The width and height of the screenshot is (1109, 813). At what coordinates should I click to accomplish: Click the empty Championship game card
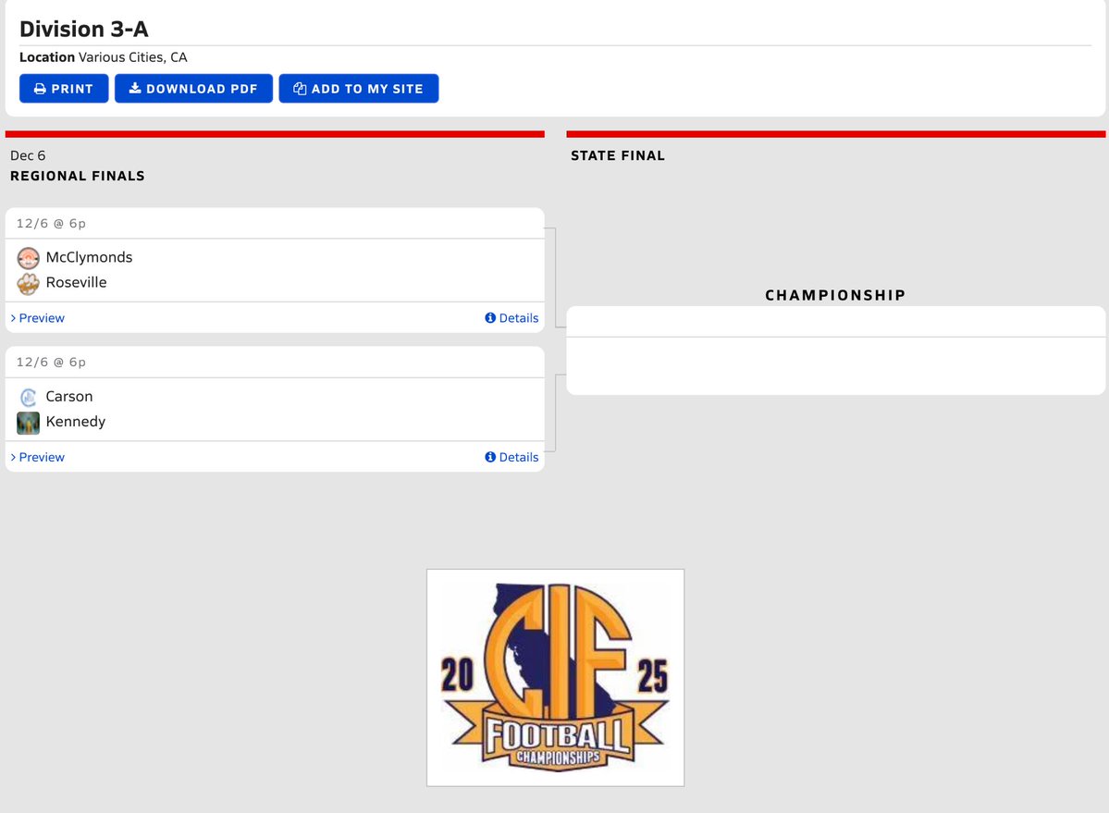coord(835,351)
